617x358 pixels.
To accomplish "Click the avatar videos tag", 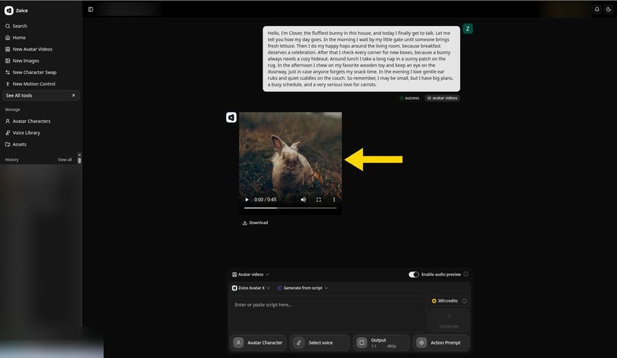I will click(x=442, y=98).
